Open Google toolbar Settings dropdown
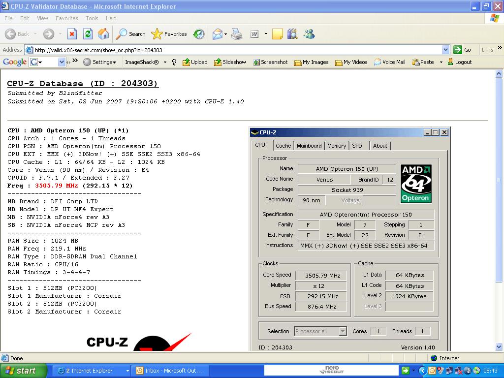 pyautogui.click(x=99, y=62)
